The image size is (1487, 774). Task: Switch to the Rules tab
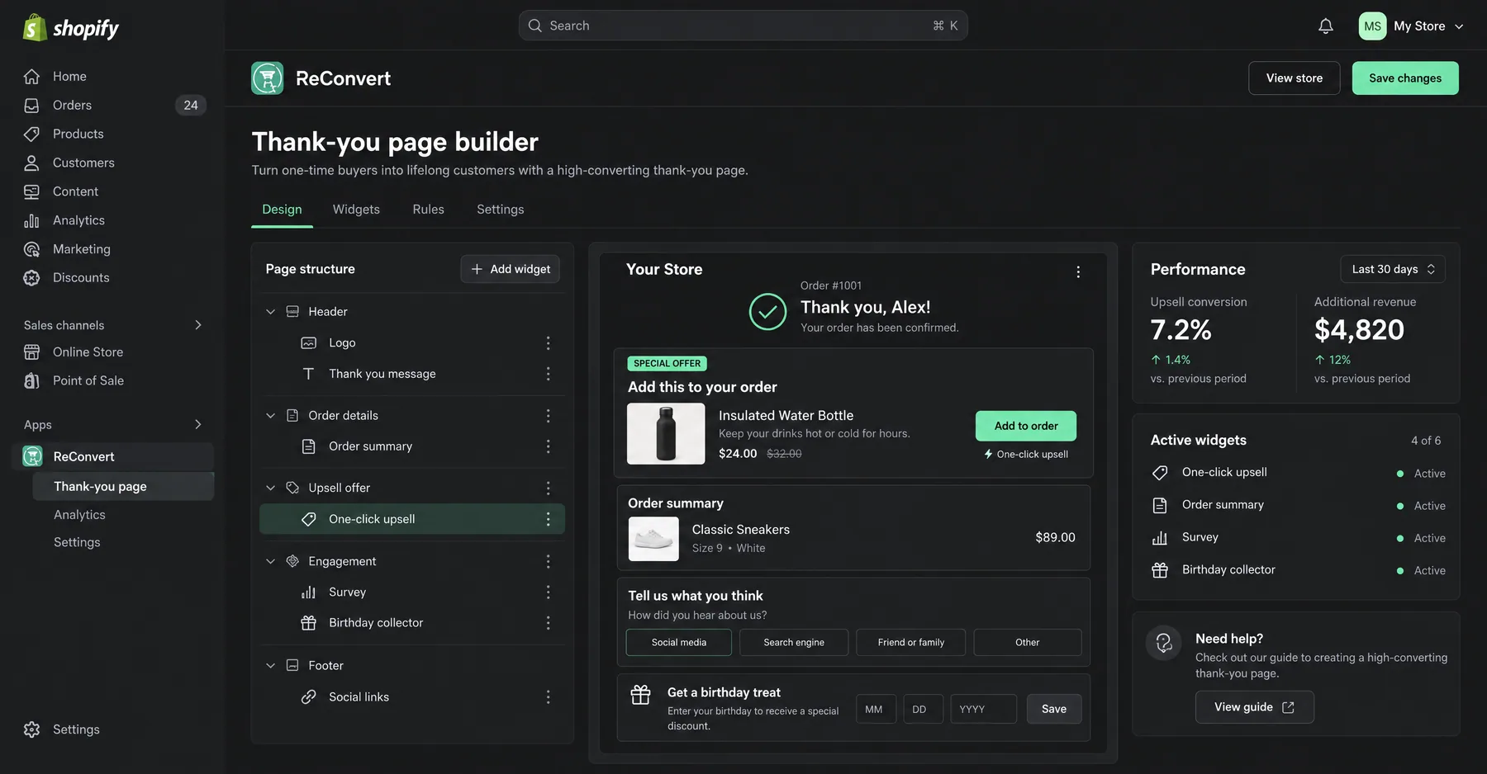tap(428, 210)
